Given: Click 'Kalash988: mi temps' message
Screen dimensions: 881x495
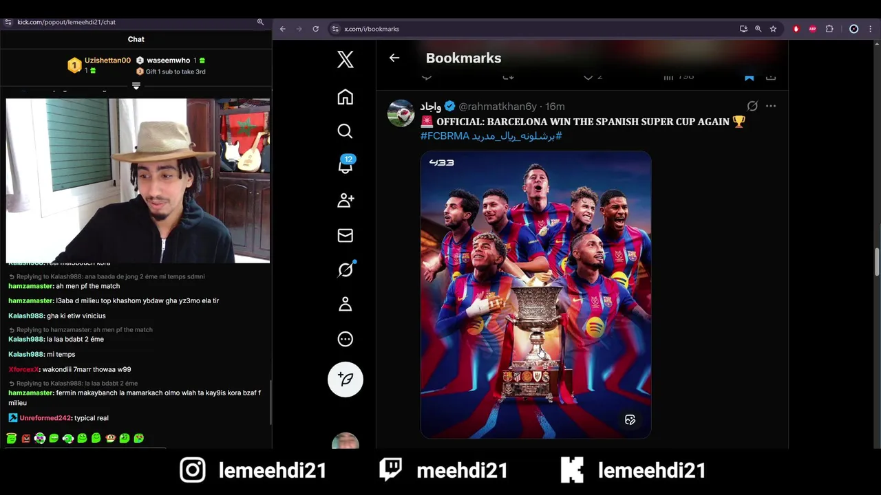Looking at the screenshot, I should point(42,355).
